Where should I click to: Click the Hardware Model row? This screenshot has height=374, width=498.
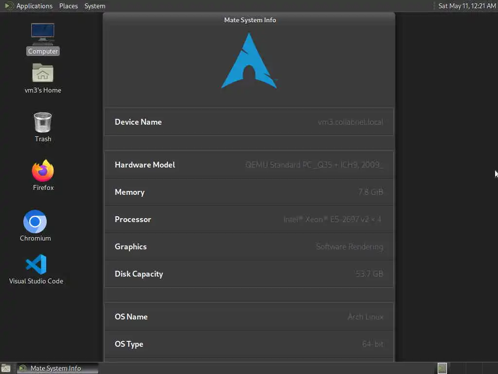(x=249, y=165)
